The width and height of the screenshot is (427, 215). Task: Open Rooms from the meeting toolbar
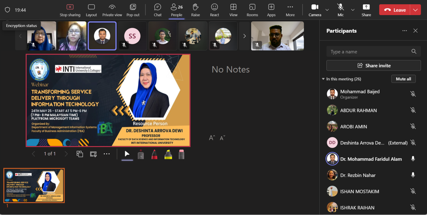252,10
